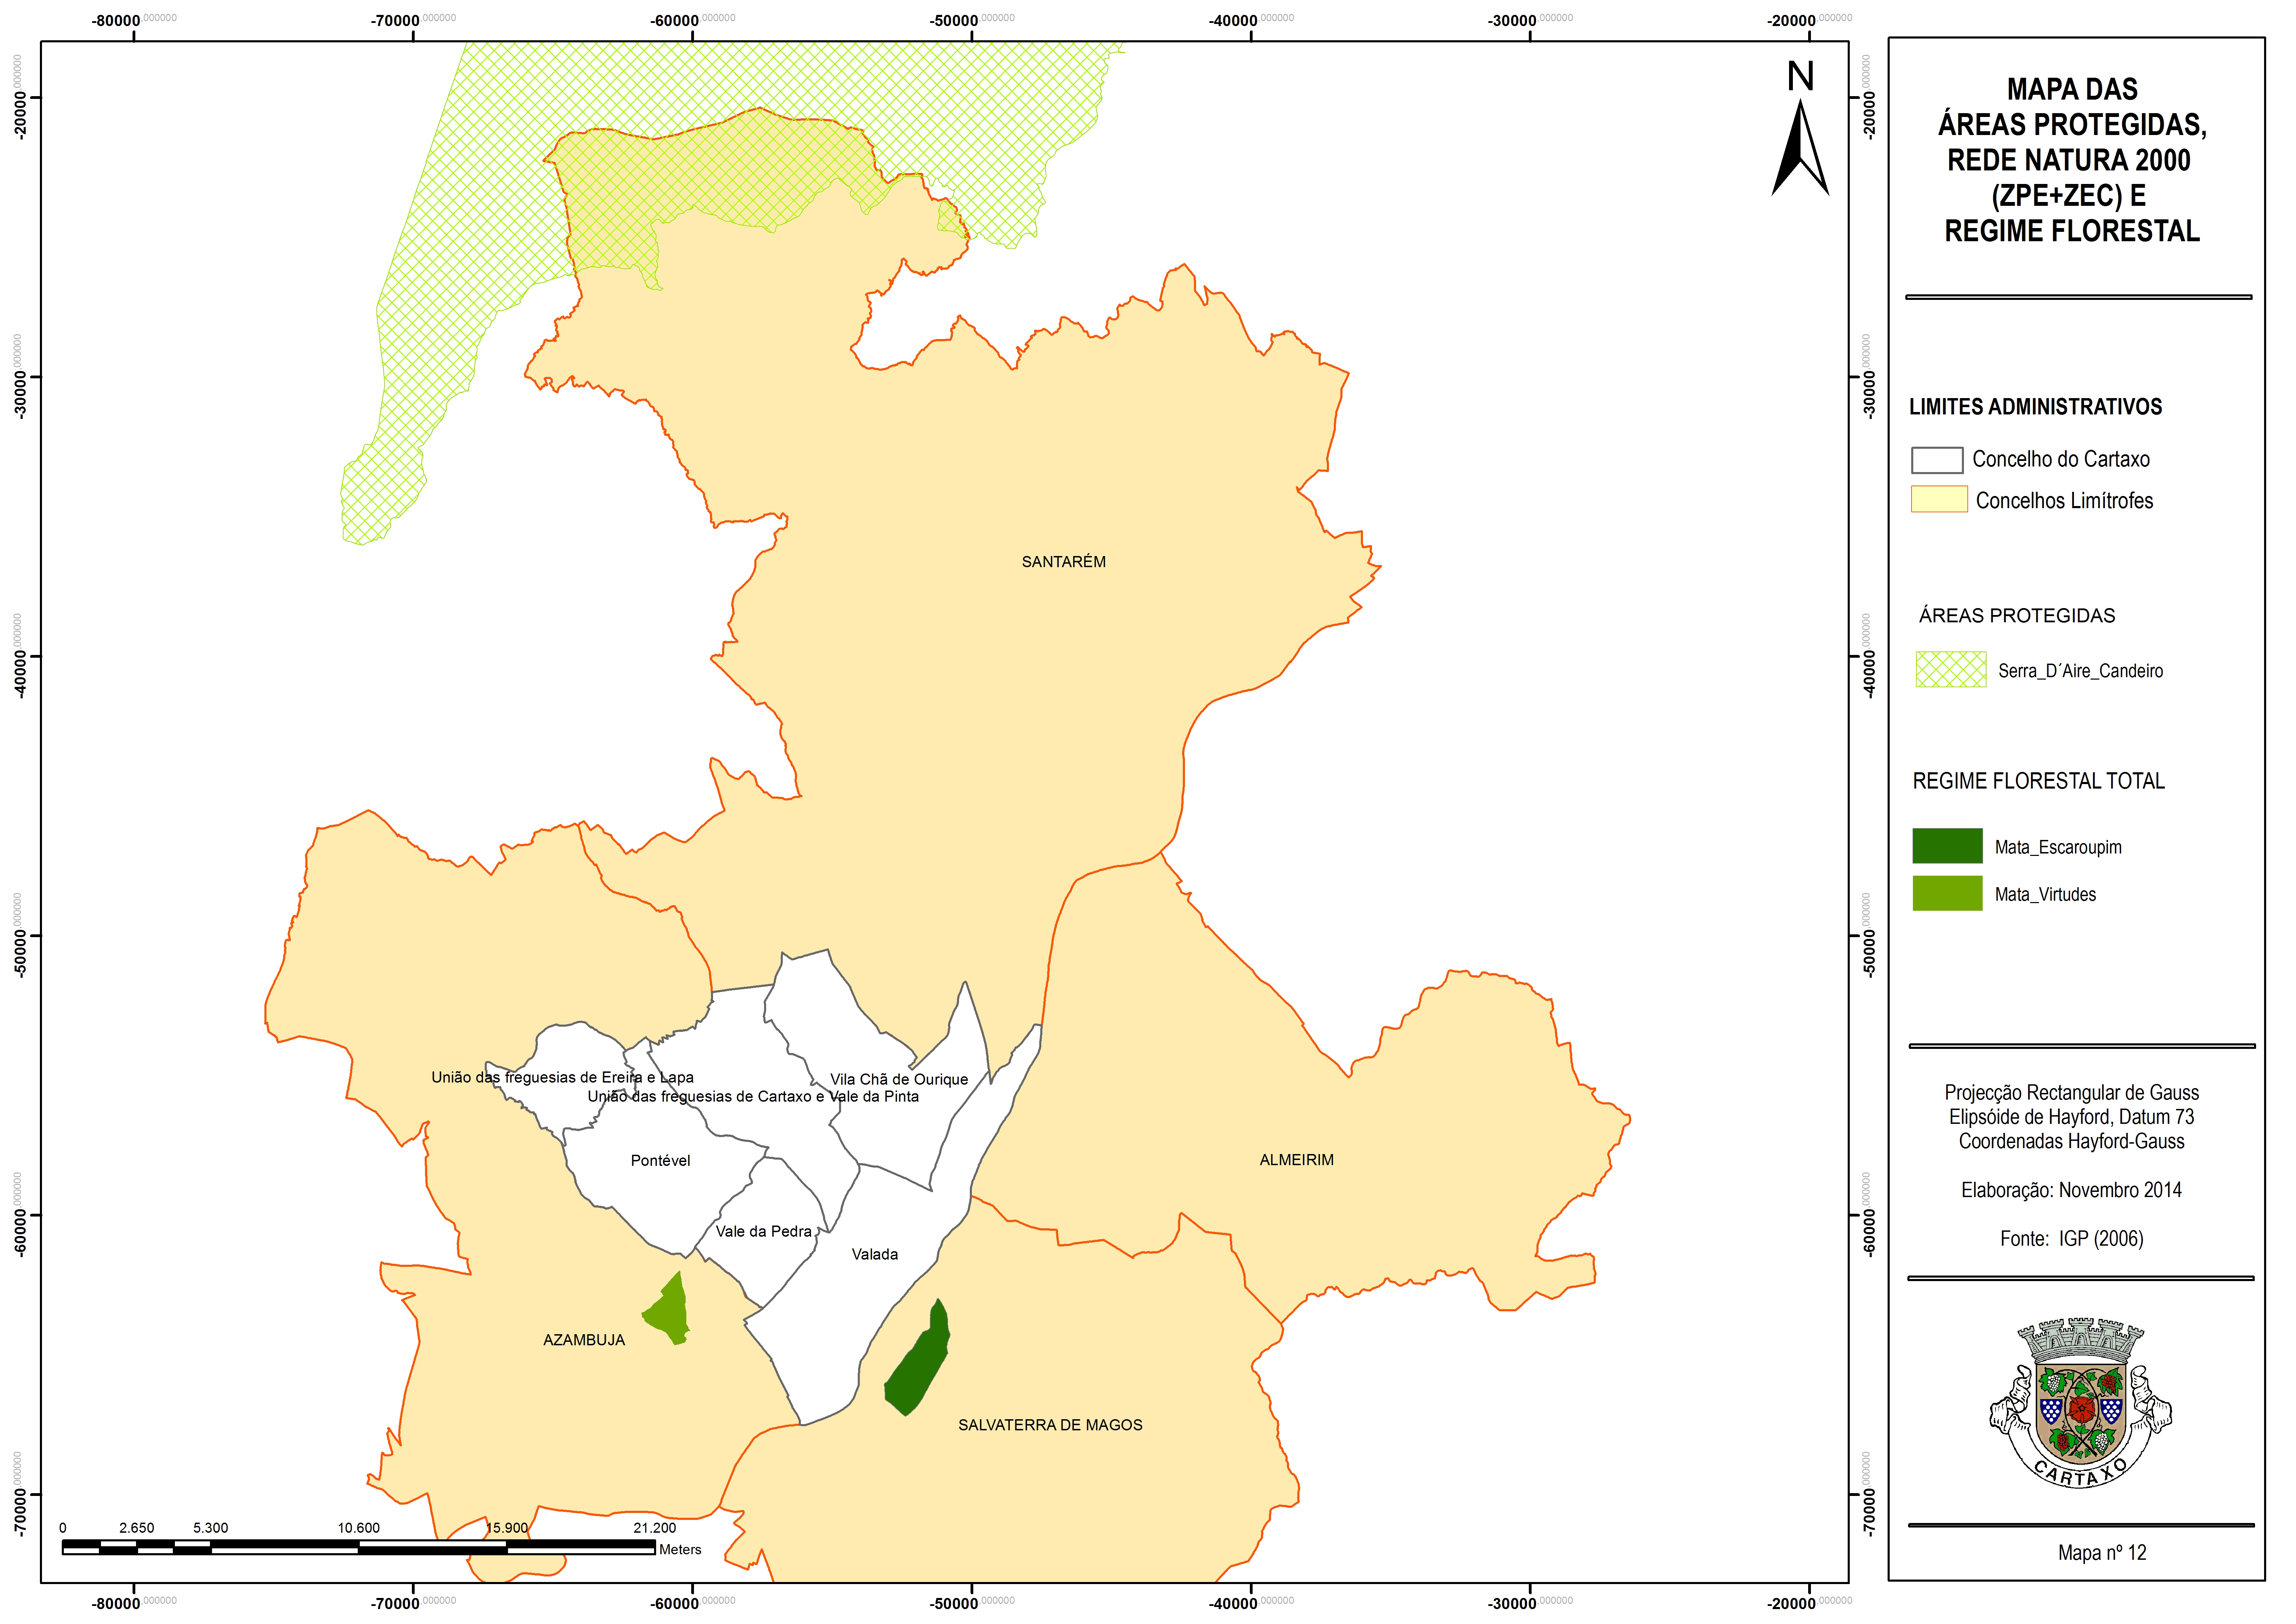Pick the dark green Mata_Escaroupim legend swatch
The width and height of the screenshot is (2296, 1624).
1947,845
